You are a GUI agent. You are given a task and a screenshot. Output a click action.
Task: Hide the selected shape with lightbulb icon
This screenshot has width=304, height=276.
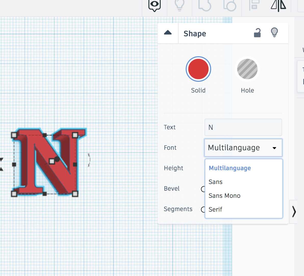[274, 32]
